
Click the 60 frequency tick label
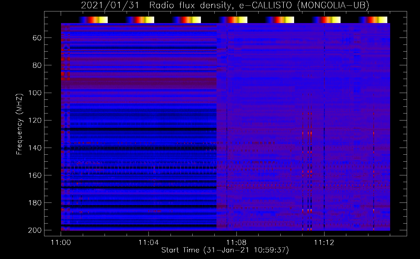point(37,38)
